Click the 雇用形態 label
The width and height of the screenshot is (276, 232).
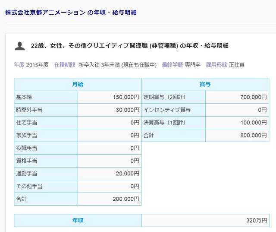click(216, 65)
